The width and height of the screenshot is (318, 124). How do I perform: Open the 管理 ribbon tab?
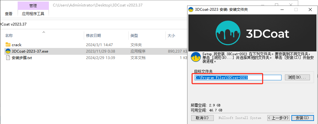click(x=33, y=6)
